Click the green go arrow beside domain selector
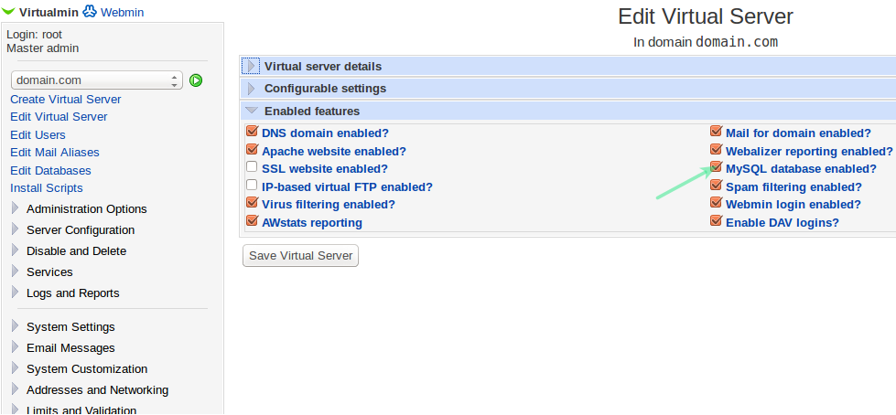The image size is (896, 415). (196, 80)
